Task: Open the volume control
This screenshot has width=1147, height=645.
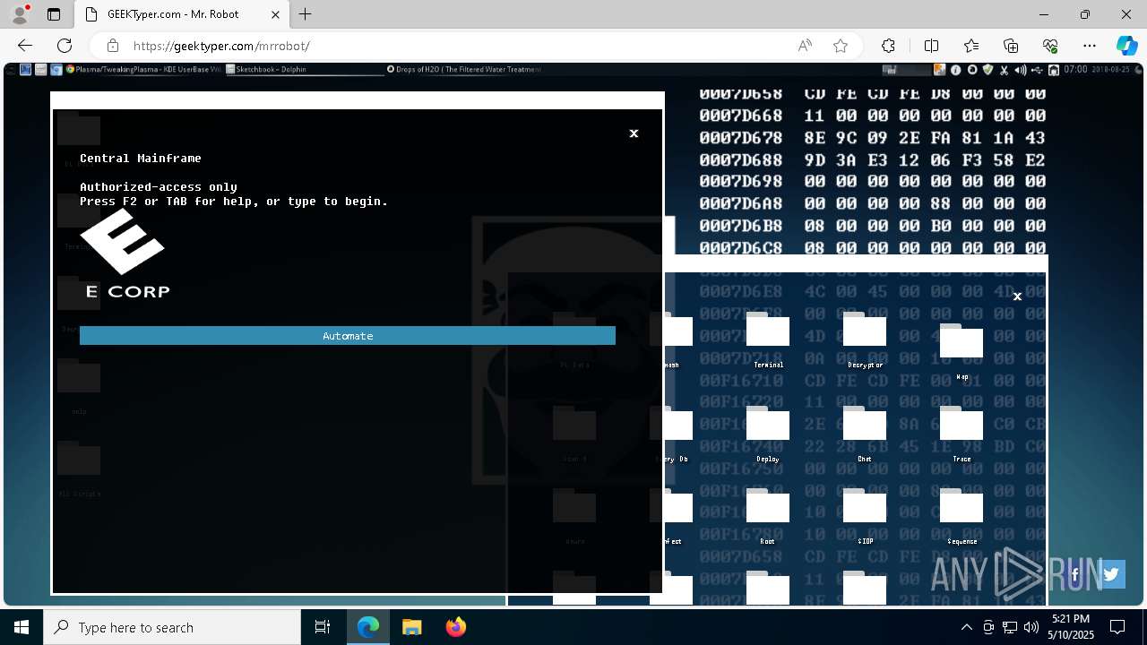Action: coord(1031,627)
